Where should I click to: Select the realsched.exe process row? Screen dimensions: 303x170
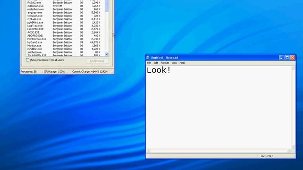66,9
